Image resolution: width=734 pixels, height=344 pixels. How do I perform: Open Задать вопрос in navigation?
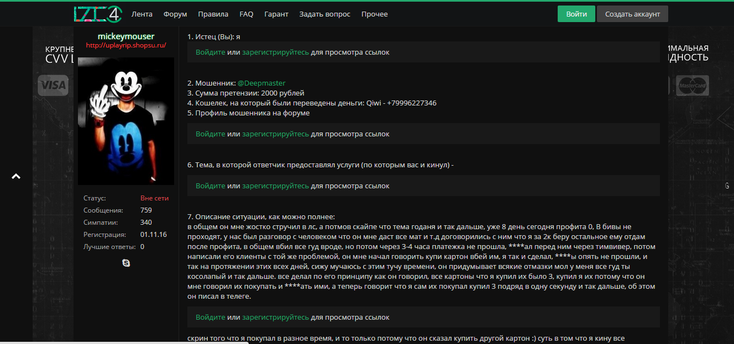[325, 14]
